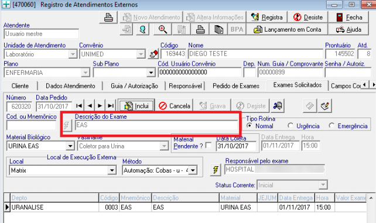Viewport: 376px width, 223px height.
Task: Click the Altera Informações button
Action: (215, 17)
